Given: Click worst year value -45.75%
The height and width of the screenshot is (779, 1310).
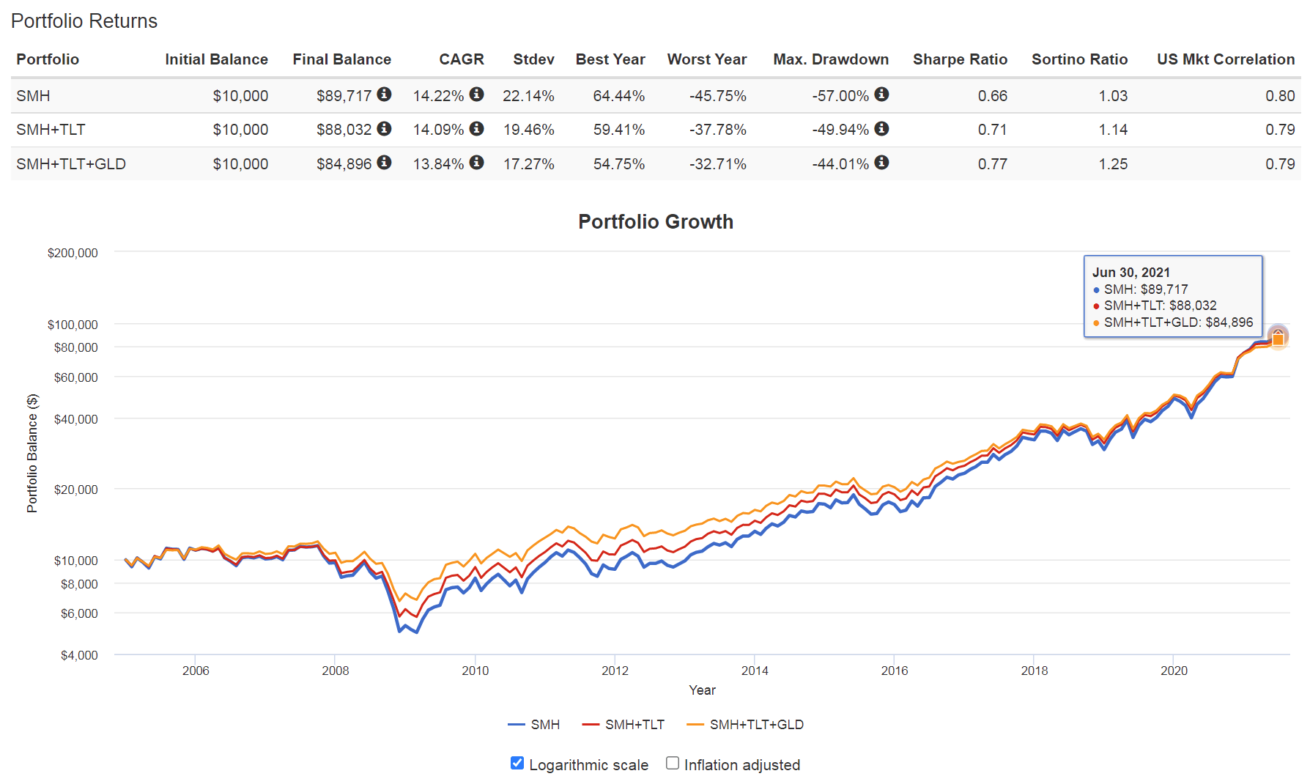Looking at the screenshot, I should pos(718,96).
